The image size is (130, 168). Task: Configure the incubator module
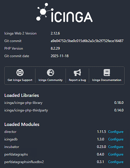pyautogui.click(x=116, y=147)
